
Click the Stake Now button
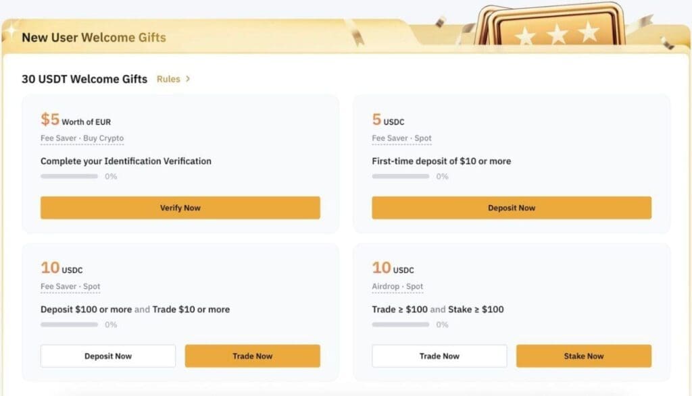[x=584, y=356]
